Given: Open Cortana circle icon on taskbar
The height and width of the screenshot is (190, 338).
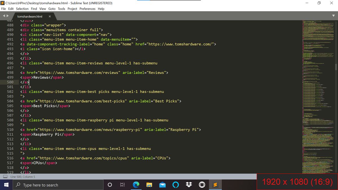Looking at the screenshot, I should [x=110, y=185].
